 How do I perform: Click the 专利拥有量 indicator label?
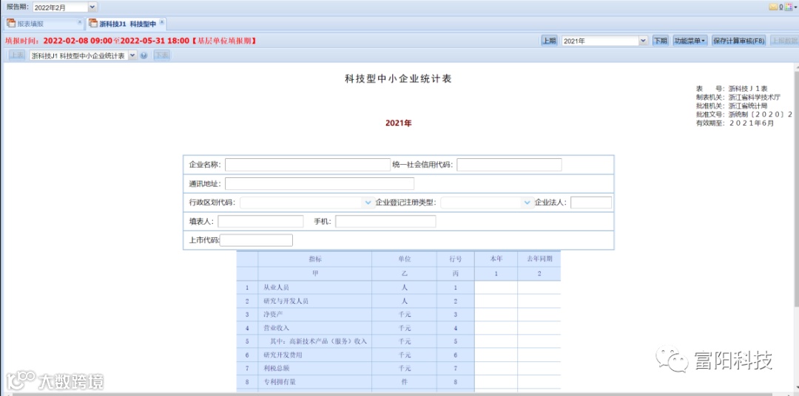point(279,382)
